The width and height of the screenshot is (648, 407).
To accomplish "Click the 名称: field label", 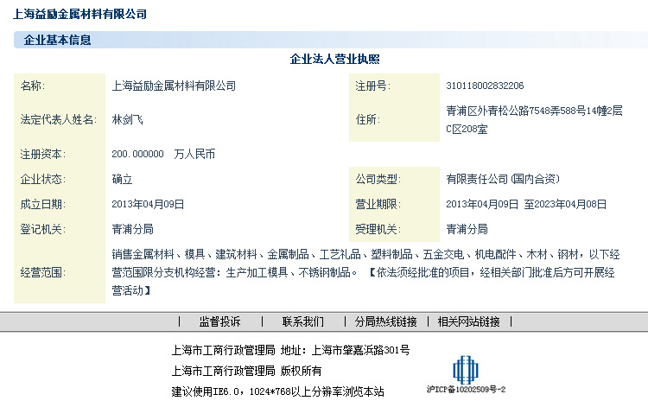I will 33,86.
